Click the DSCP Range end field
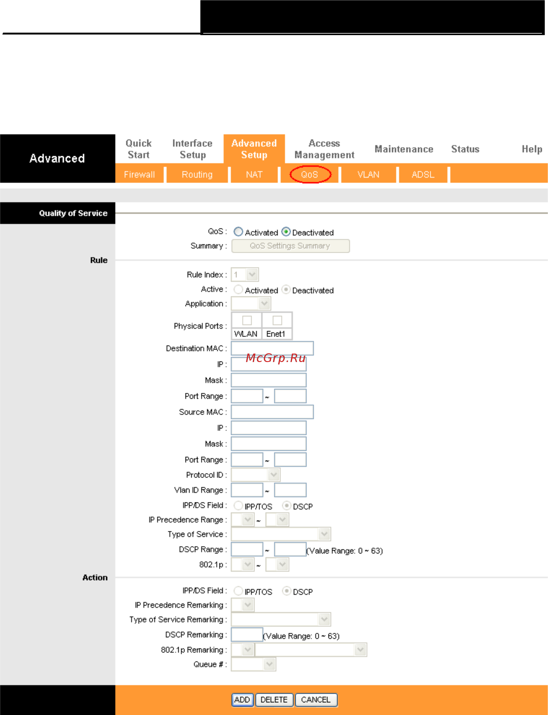 pyautogui.click(x=290, y=549)
